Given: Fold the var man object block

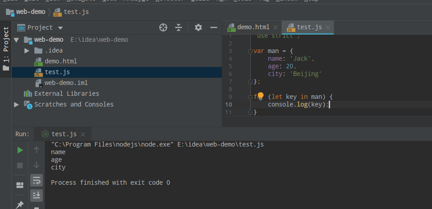Looking at the screenshot, I should coord(250,51).
